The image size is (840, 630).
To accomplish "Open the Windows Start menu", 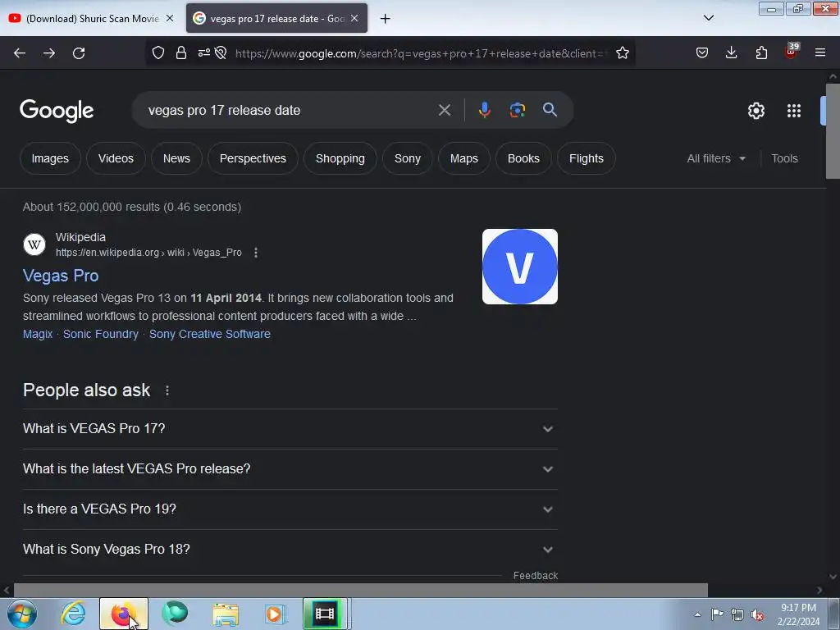I will pyautogui.click(x=22, y=614).
